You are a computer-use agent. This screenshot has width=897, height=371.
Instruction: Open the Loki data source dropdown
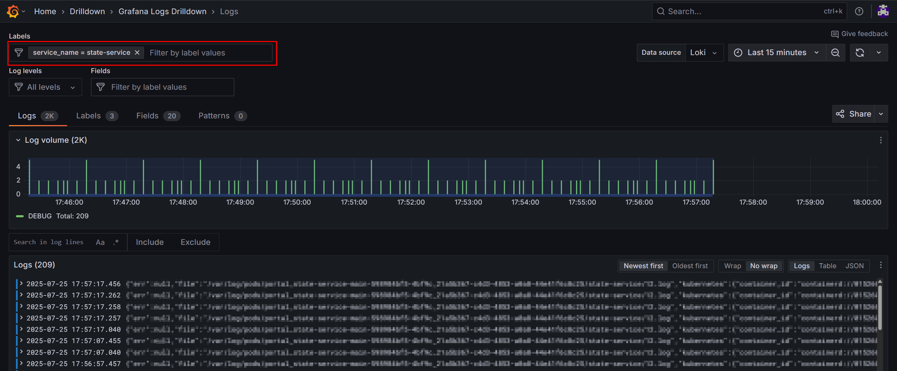(704, 53)
